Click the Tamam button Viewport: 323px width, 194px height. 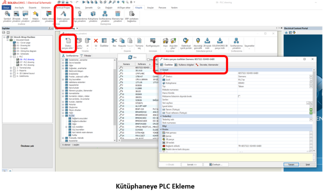click(x=290, y=165)
